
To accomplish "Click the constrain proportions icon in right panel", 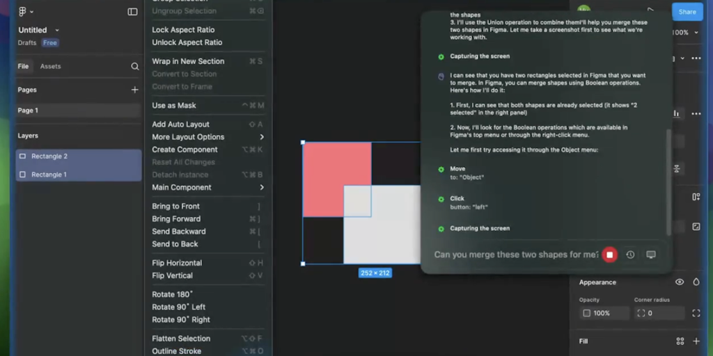I will click(x=696, y=227).
